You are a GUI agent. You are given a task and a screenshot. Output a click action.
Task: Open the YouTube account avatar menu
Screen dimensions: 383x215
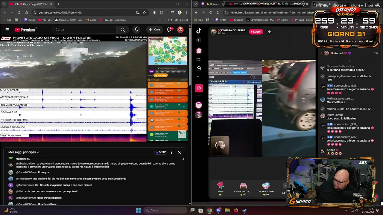[x=180, y=30]
